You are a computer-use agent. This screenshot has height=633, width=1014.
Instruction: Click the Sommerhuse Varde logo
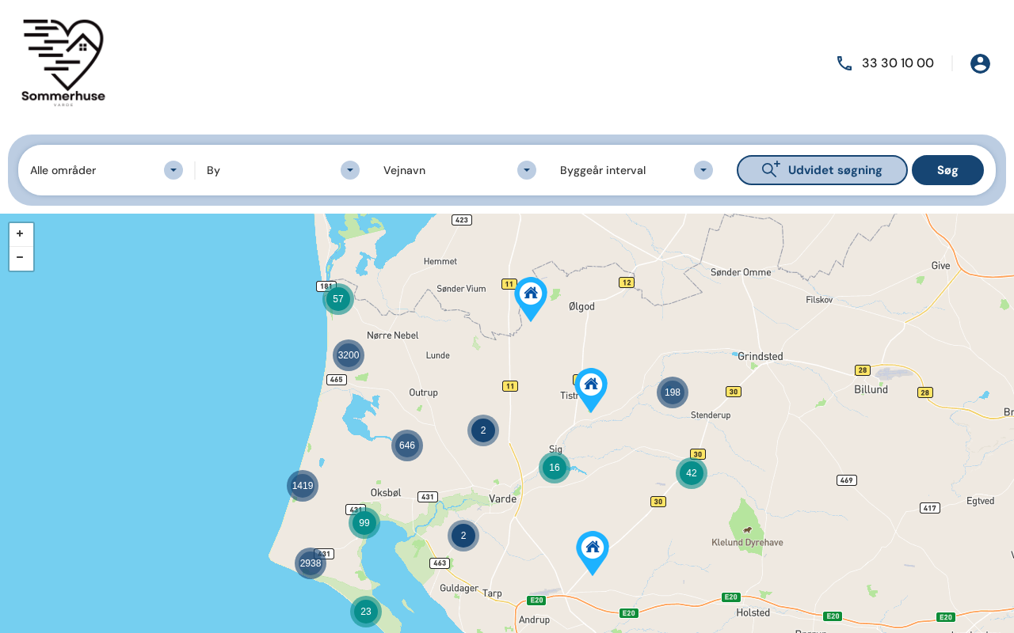[x=63, y=62]
